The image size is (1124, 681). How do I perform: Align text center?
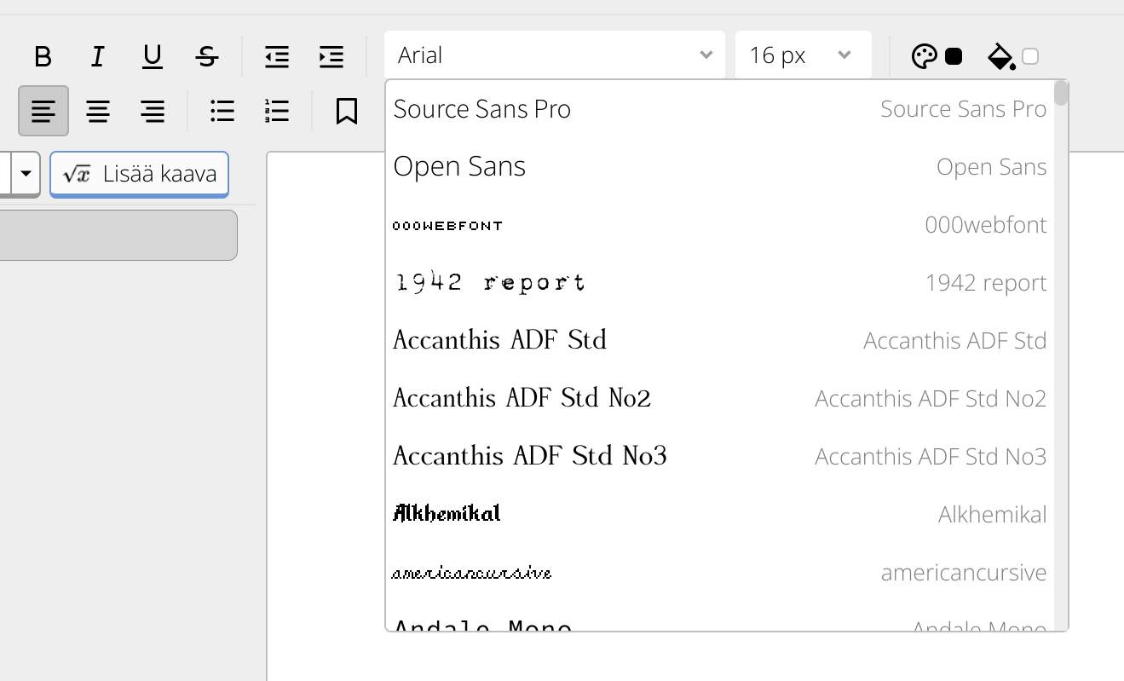[98, 111]
